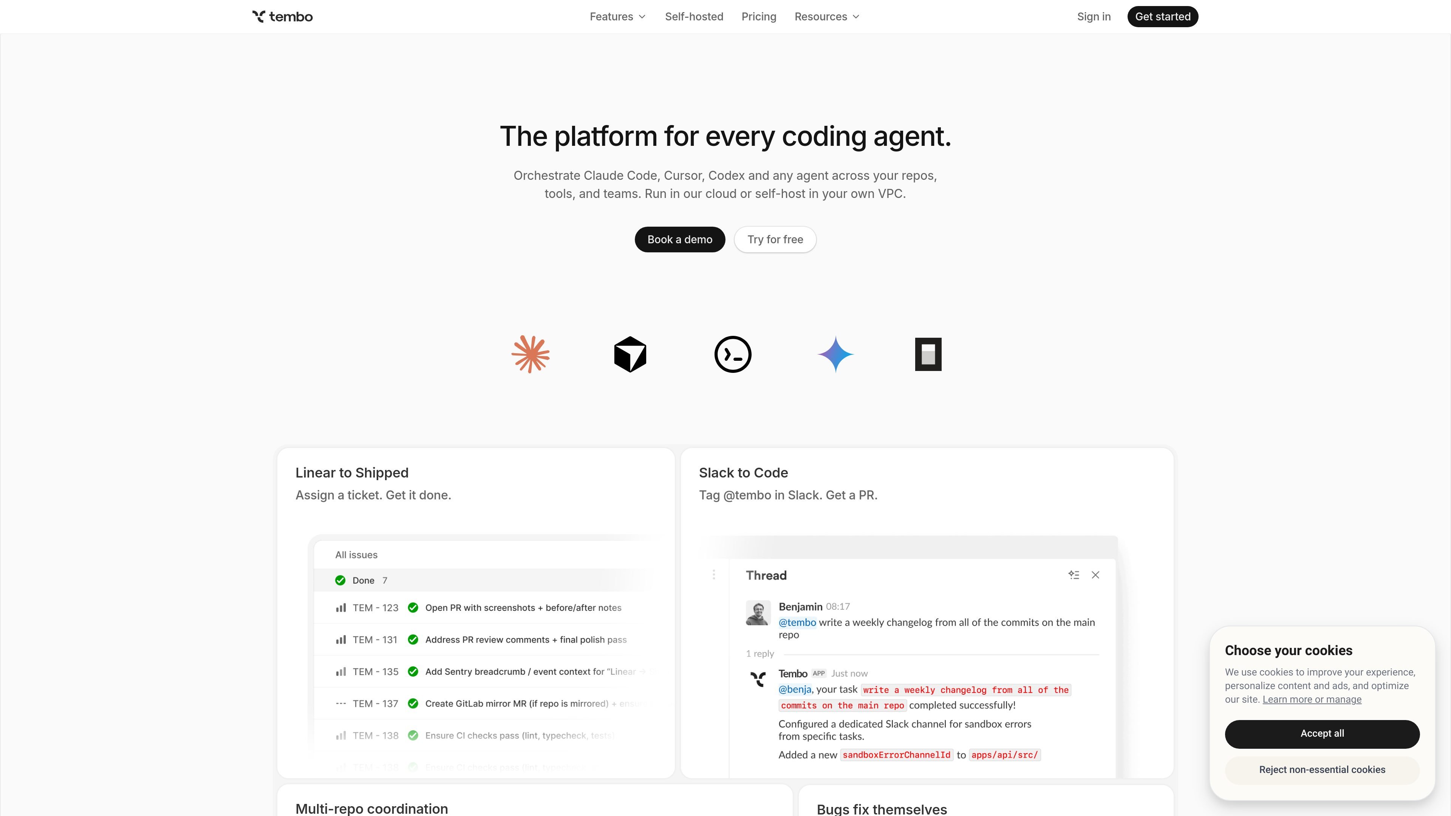1451x816 pixels.
Task: Click the "Benjamin" sender name
Action: 800,606
